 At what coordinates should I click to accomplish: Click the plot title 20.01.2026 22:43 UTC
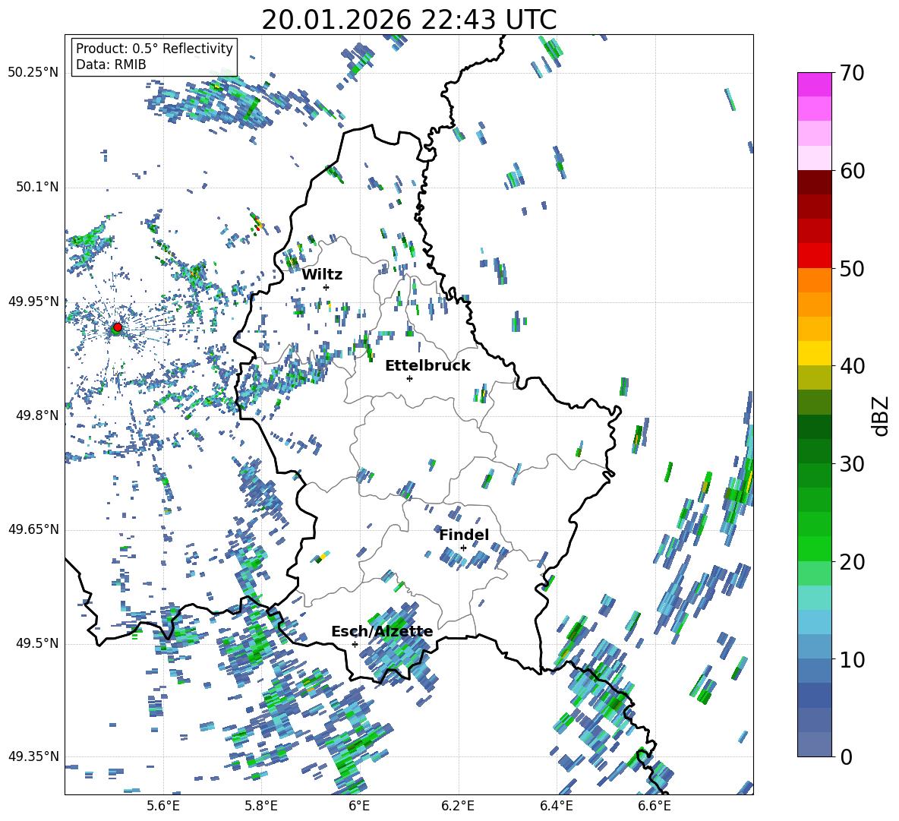click(x=409, y=20)
